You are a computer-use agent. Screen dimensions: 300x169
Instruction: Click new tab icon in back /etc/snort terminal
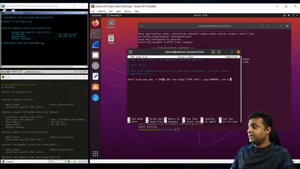(x=142, y=26)
